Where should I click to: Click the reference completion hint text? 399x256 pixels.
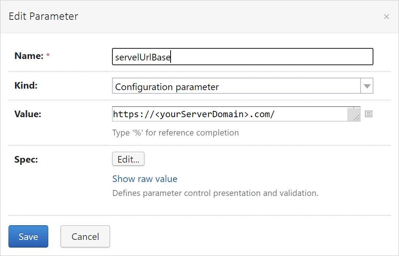pos(175,133)
